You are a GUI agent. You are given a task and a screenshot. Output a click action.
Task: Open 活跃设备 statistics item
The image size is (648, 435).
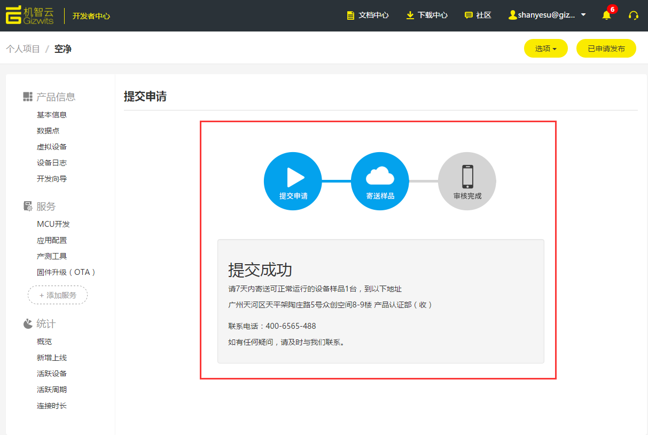pyautogui.click(x=52, y=374)
